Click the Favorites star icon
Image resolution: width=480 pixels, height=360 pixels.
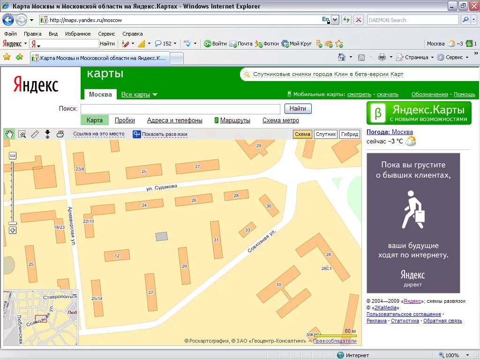click(x=7, y=57)
